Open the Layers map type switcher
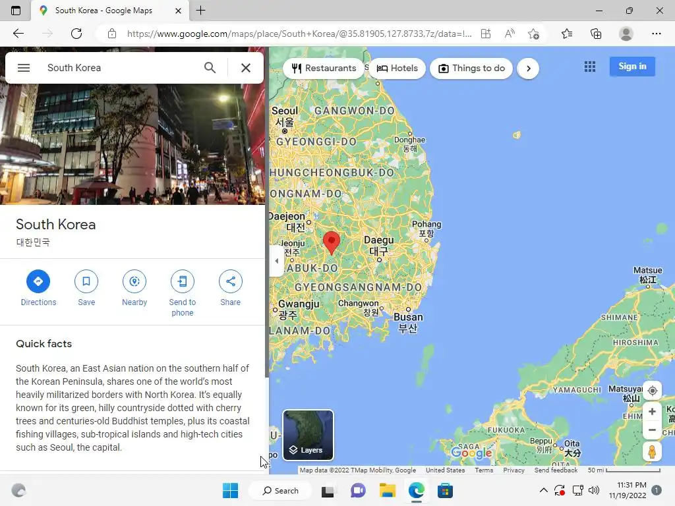Screen dimensions: 675x506 (308, 435)
